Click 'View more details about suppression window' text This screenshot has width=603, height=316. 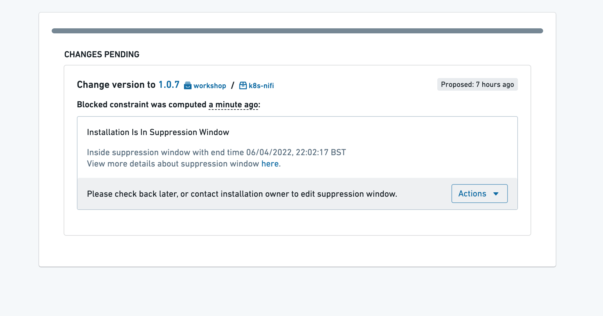click(x=173, y=164)
